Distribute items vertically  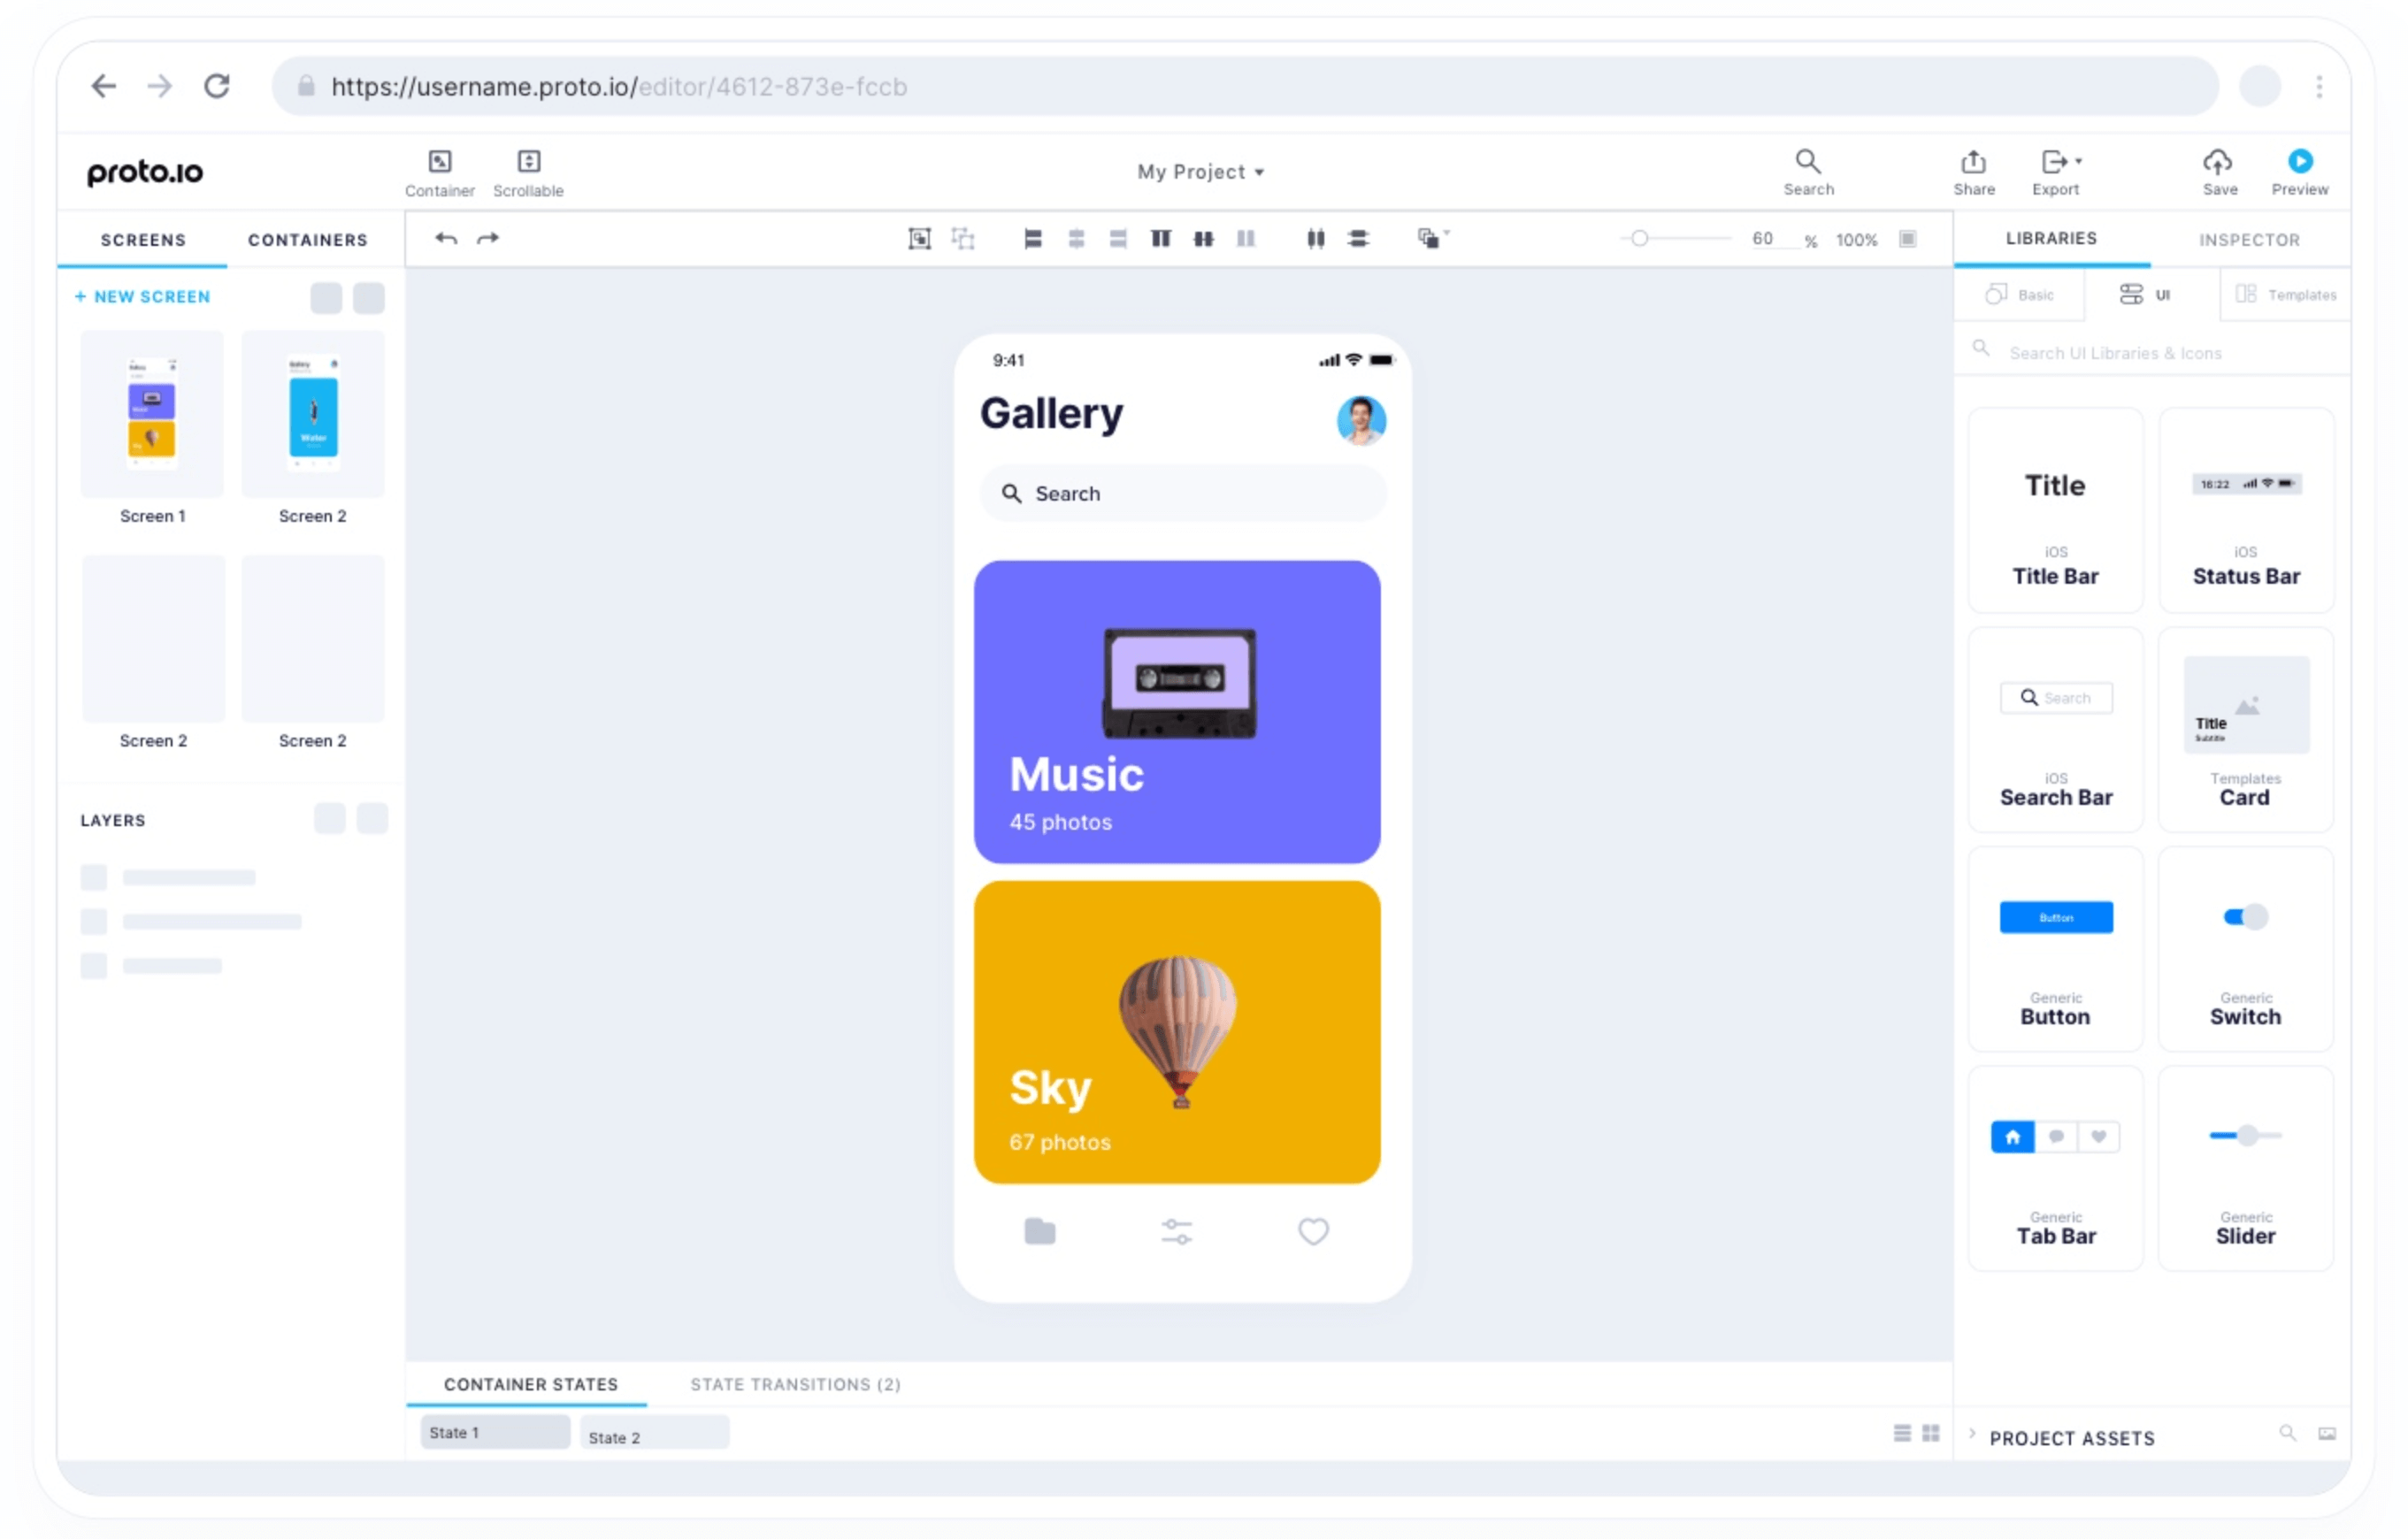tap(1358, 239)
